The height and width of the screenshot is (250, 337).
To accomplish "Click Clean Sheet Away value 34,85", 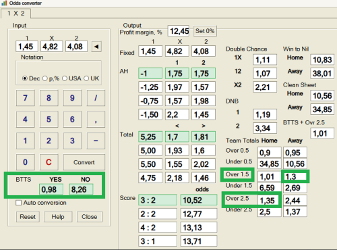I will [322, 109].
